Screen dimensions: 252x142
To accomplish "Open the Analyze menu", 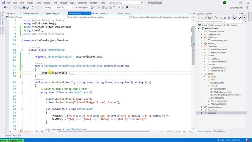I will [63, 3].
